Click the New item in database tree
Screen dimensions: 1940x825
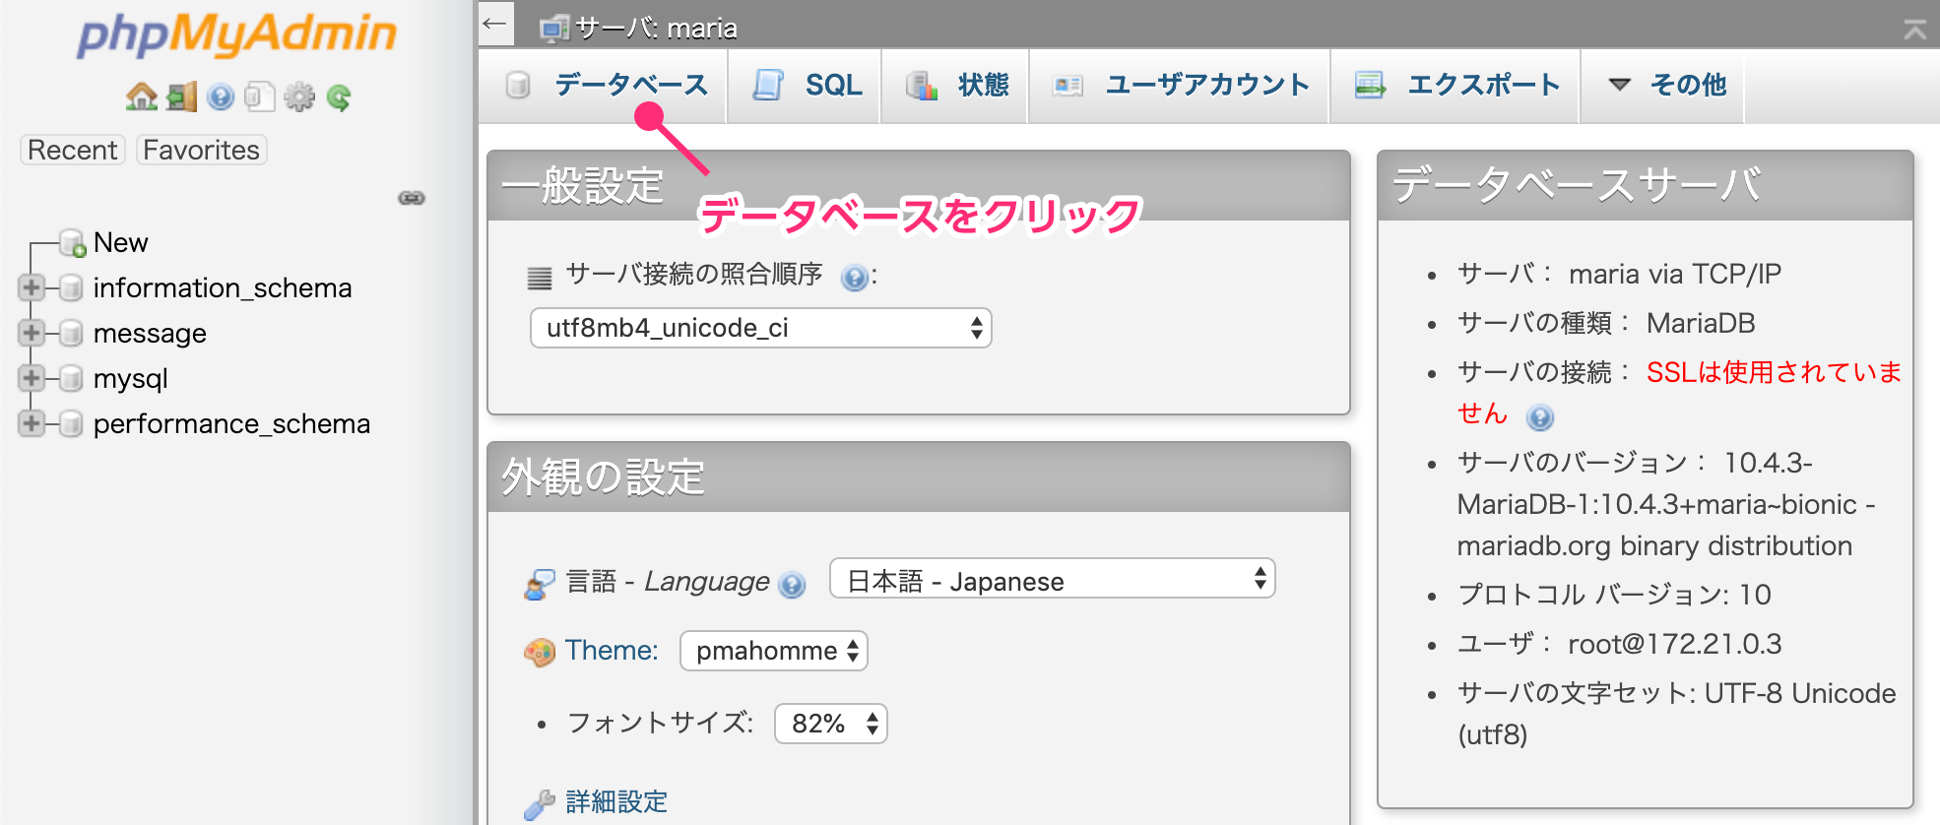tap(120, 242)
